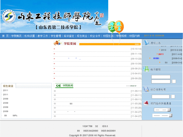Image resolution: width=183 pixels, height=137 pixels.
Task: Open the second quick-channel site dropdown
Action: click(x=162, y=115)
